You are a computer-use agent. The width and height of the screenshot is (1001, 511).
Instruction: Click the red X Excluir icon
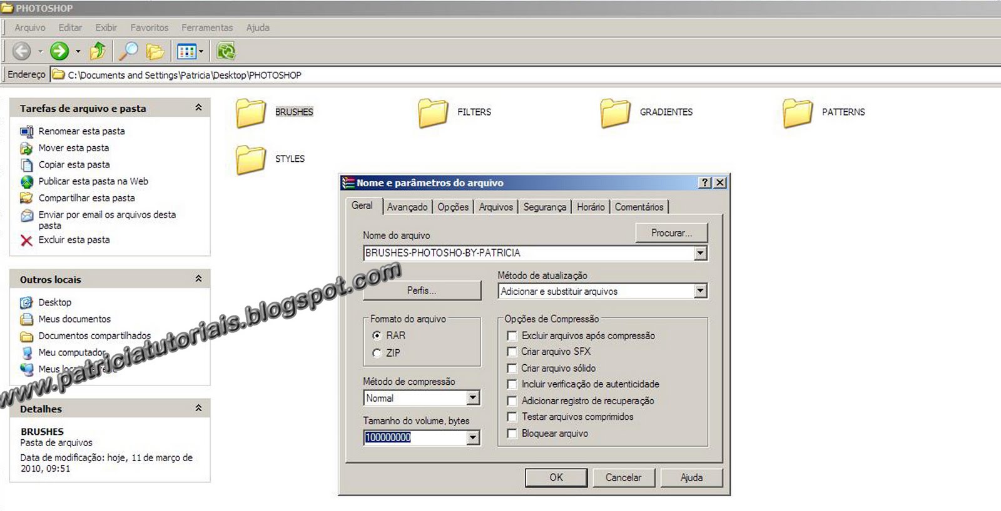click(26, 241)
